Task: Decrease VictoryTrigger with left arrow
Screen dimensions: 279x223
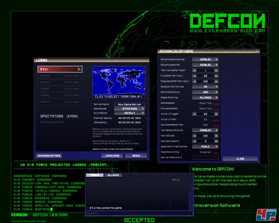Action: 194,114
